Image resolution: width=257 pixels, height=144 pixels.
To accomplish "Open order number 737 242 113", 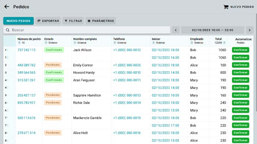I will pyautogui.click(x=26, y=50).
